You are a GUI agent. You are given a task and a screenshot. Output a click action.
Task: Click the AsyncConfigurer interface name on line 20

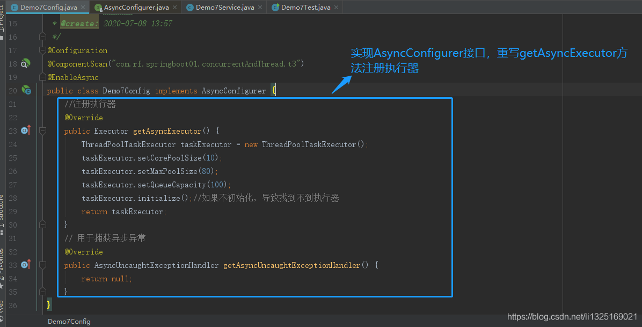234,91
